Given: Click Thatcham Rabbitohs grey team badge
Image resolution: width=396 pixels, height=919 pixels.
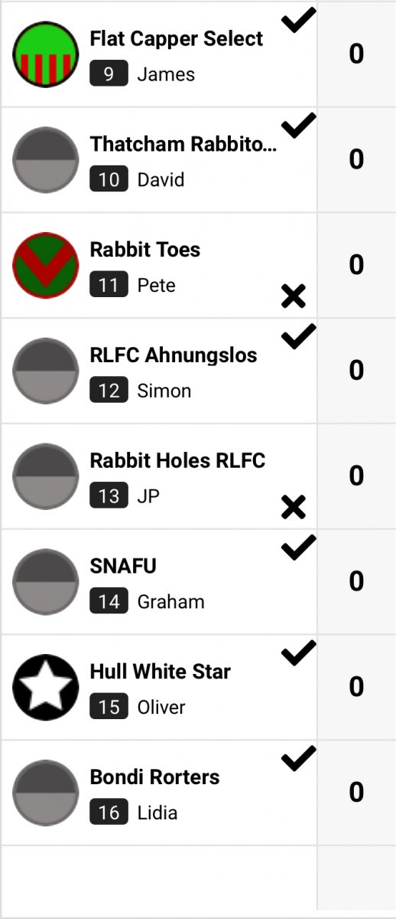Looking at the screenshot, I should 46,159.
